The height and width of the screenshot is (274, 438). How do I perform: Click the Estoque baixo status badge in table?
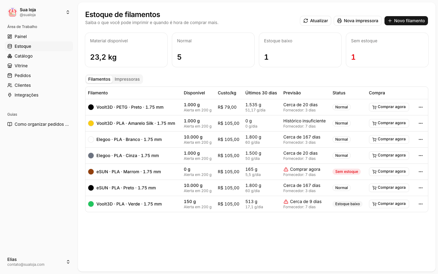[x=347, y=204]
